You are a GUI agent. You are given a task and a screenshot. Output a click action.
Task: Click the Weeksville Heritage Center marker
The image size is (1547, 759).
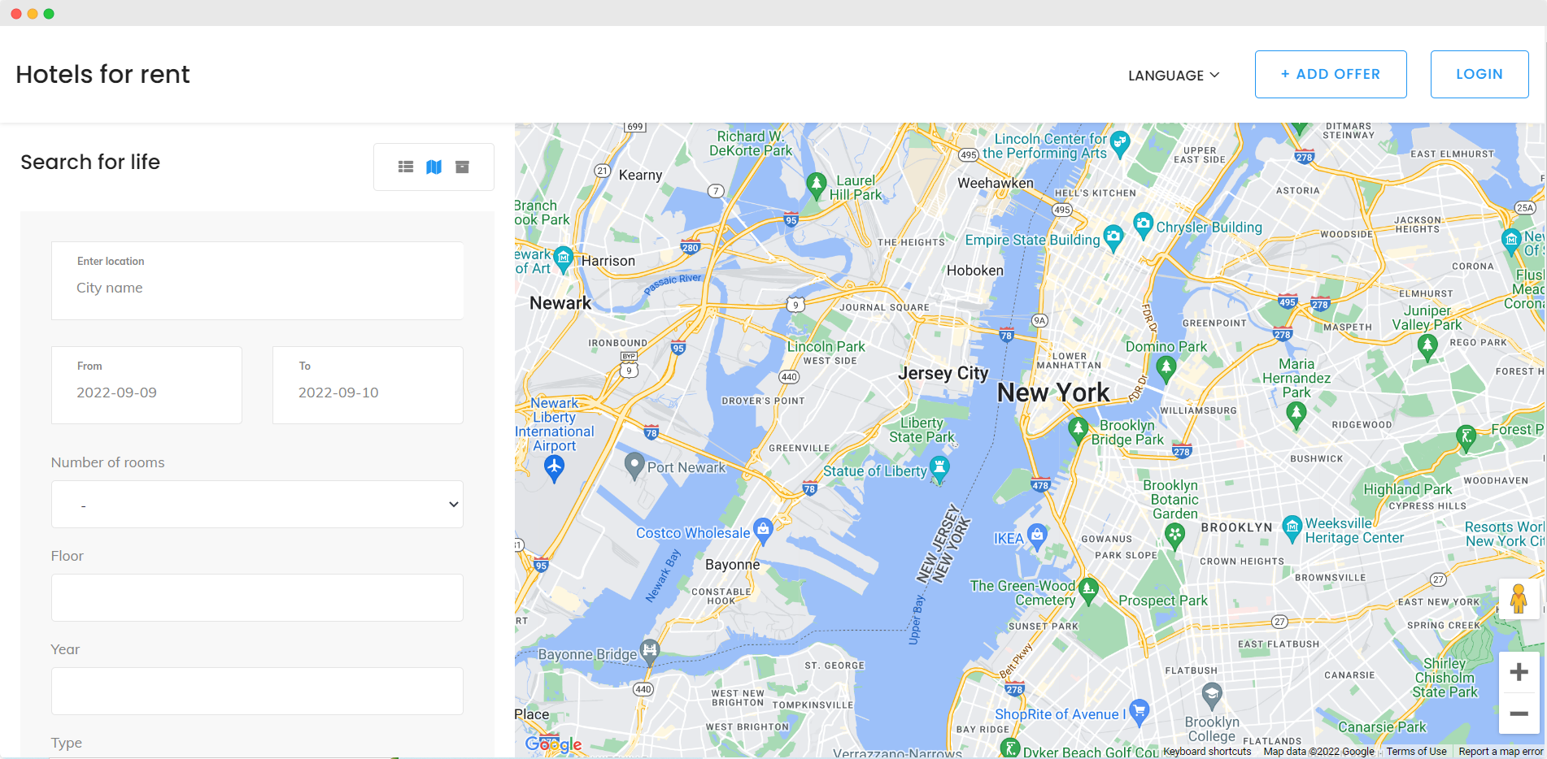[1292, 529]
